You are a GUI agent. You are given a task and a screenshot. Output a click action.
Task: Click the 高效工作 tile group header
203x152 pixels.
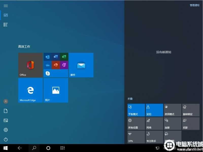coord(24,47)
